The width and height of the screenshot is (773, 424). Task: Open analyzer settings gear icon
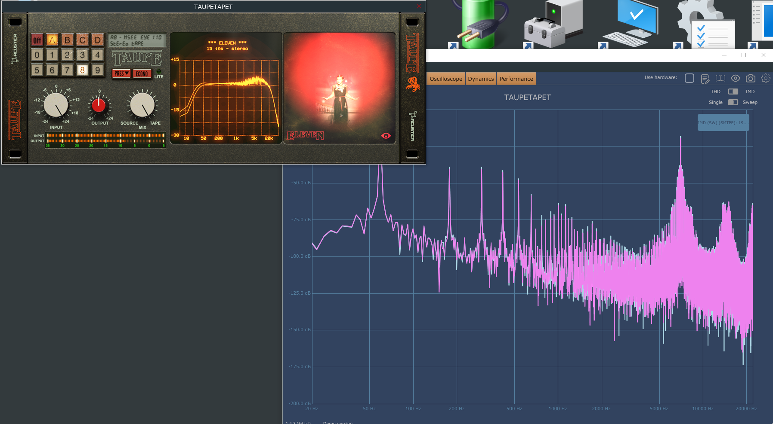pos(766,78)
